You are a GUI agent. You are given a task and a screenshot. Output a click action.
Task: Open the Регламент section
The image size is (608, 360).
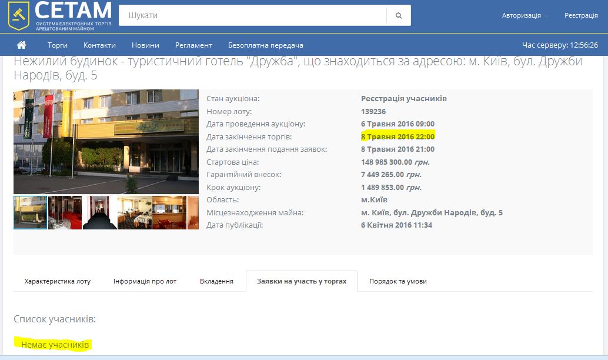click(x=193, y=45)
